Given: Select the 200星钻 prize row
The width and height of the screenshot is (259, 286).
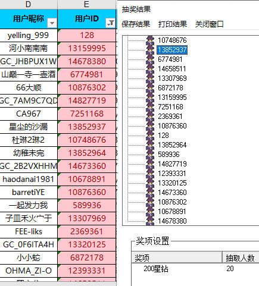Looking at the screenshot, I should coord(195,269).
